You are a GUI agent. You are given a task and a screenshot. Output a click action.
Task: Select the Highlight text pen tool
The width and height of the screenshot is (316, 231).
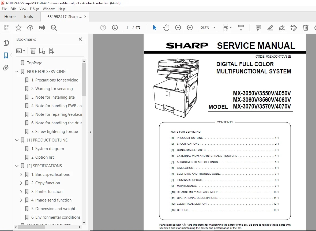click(270, 28)
